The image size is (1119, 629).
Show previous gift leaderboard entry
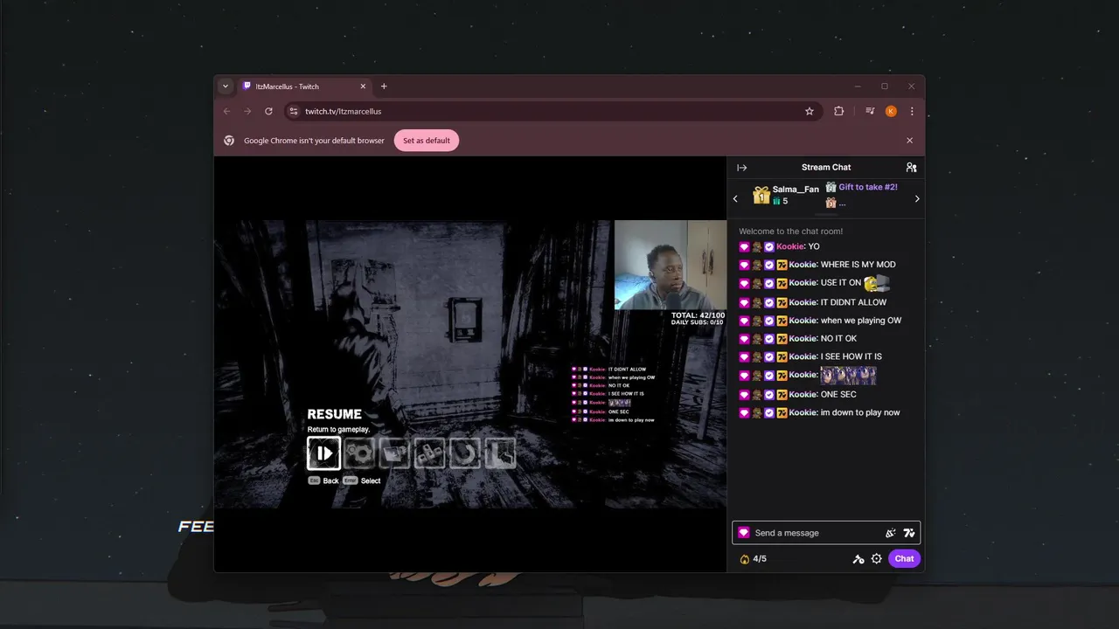(735, 199)
